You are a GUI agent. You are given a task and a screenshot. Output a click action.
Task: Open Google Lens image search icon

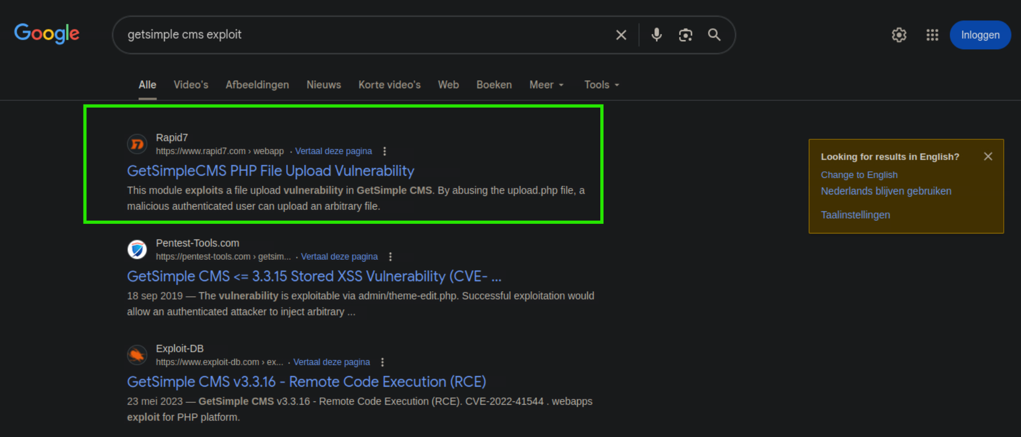coord(685,35)
